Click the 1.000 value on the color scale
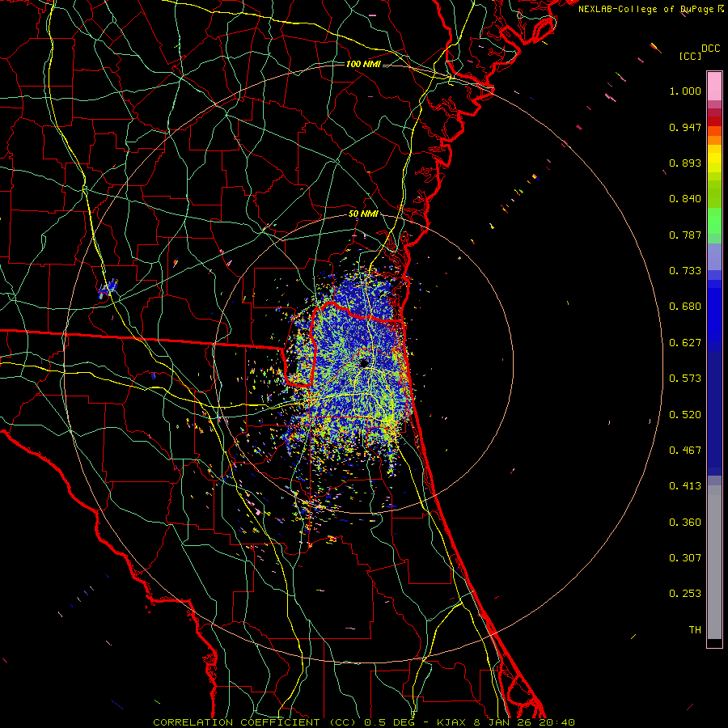728x728 pixels. [685, 91]
